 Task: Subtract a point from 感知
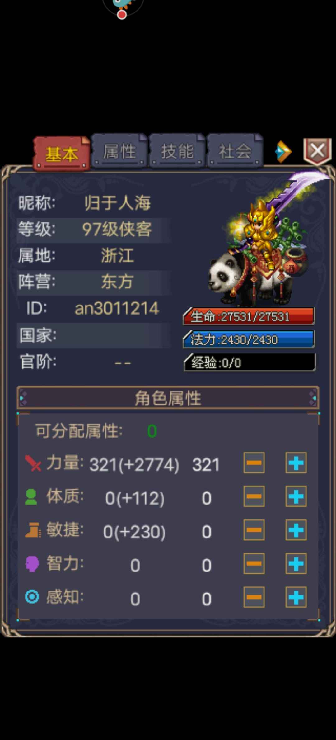pyautogui.click(x=254, y=597)
